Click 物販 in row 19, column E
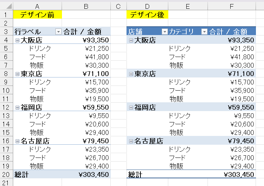Viewport: 264px width, 186px height. click(x=176, y=166)
